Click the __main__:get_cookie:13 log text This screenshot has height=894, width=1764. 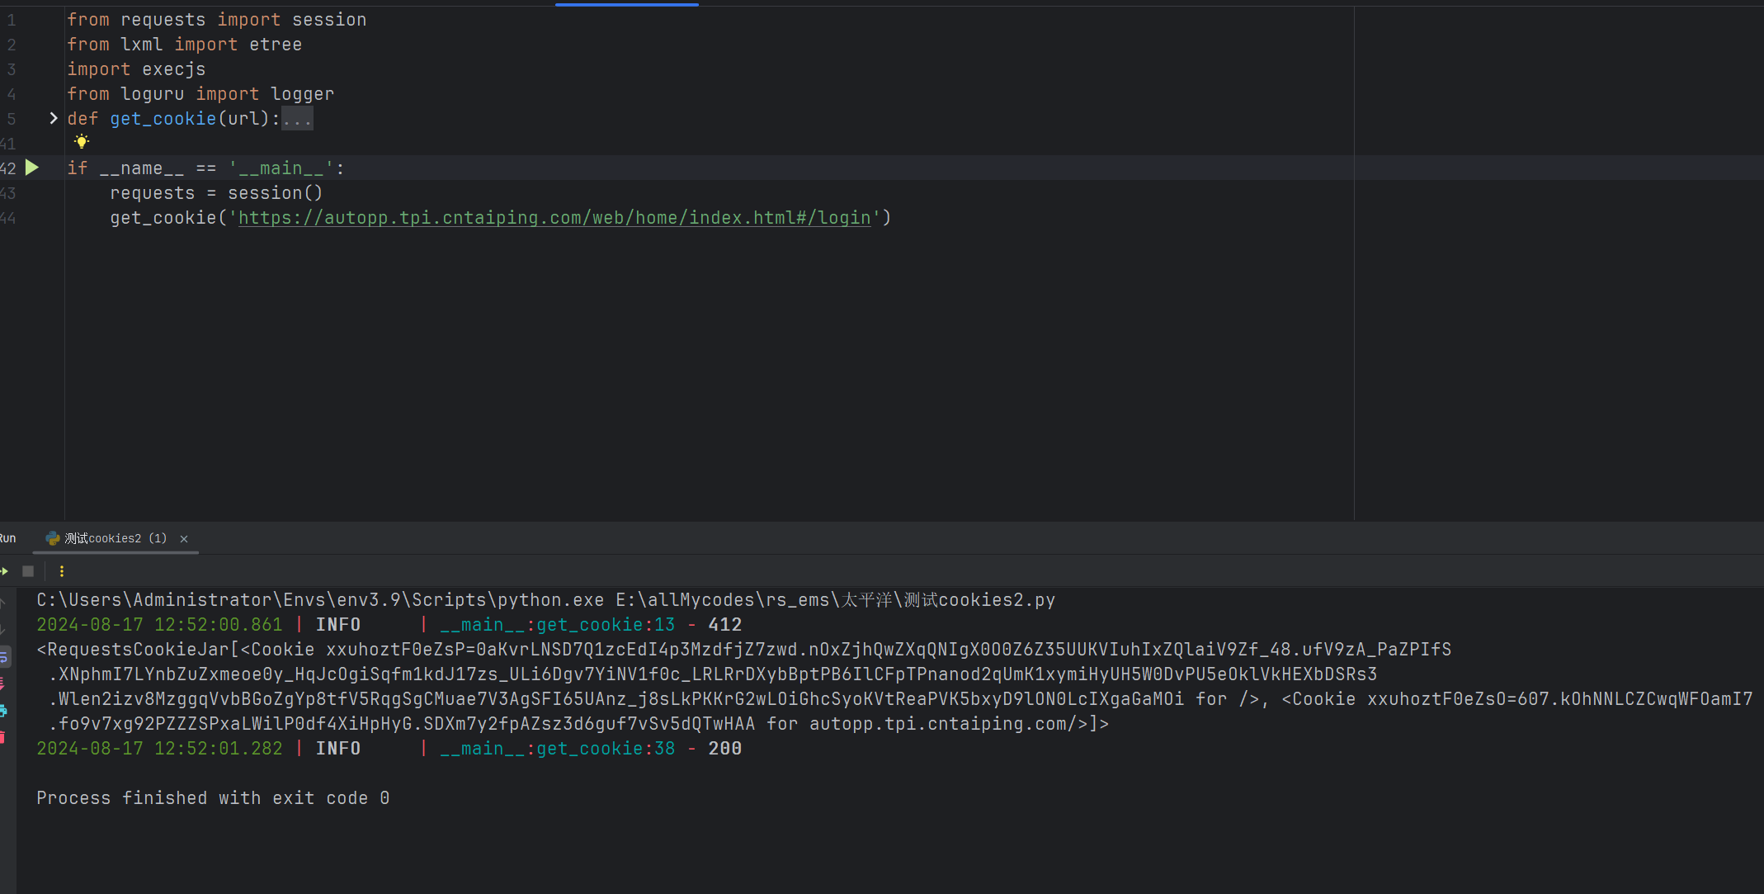pyautogui.click(x=557, y=625)
